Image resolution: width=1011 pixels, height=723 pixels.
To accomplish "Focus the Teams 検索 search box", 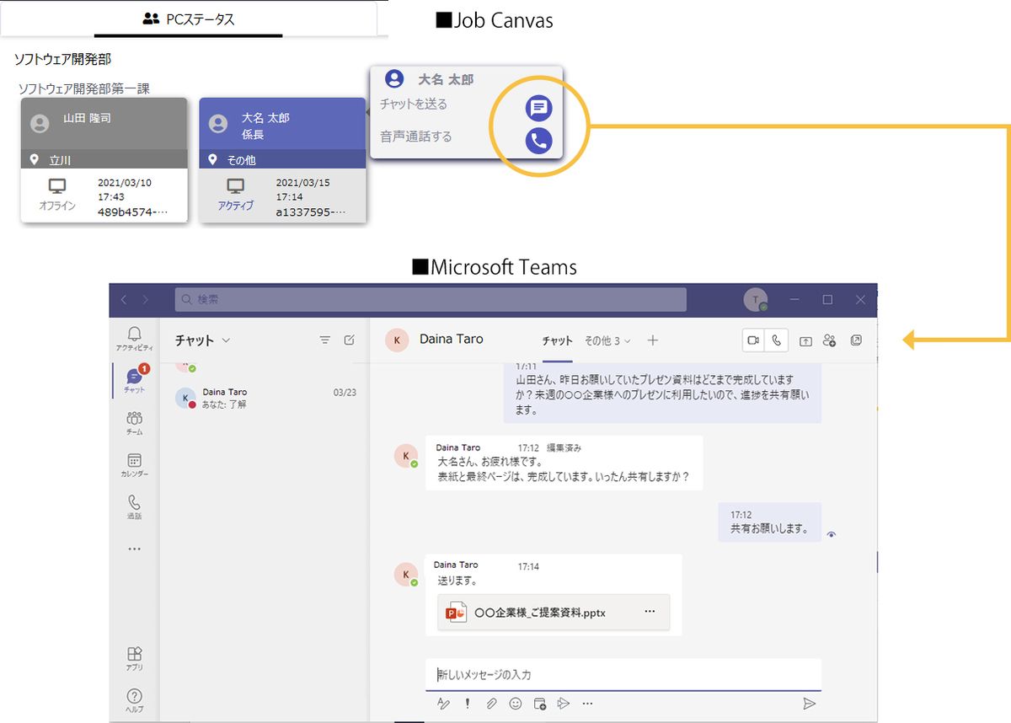I will (x=430, y=299).
